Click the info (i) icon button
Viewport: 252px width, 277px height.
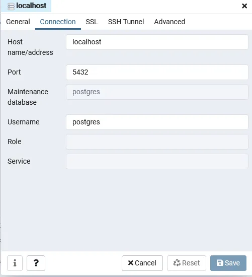coord(15,263)
